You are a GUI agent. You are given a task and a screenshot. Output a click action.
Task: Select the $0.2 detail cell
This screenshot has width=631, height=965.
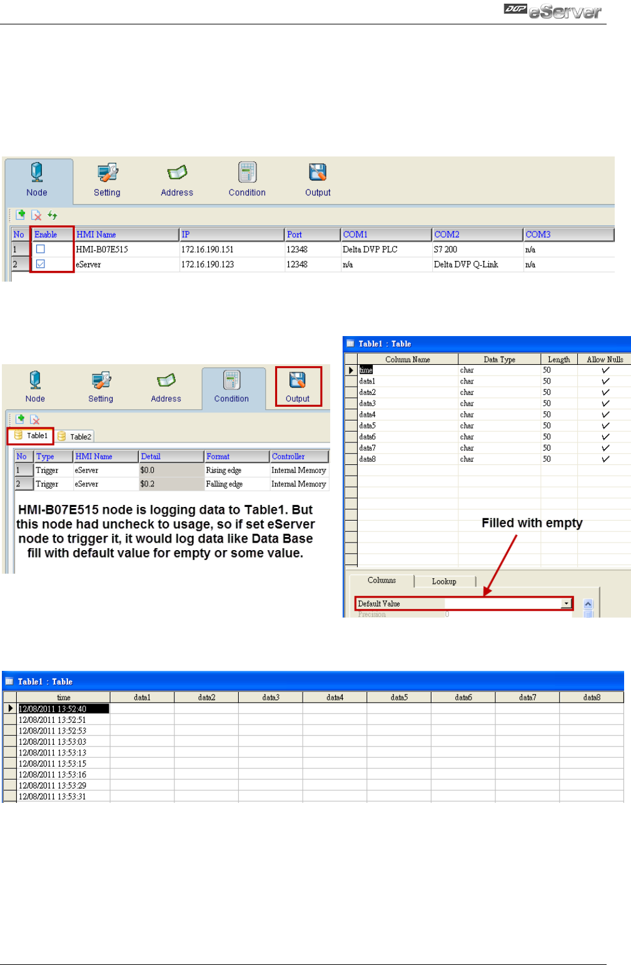click(171, 484)
